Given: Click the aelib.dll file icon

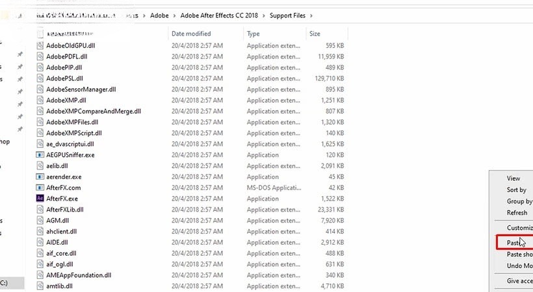Looking at the screenshot, I should coord(40,165).
